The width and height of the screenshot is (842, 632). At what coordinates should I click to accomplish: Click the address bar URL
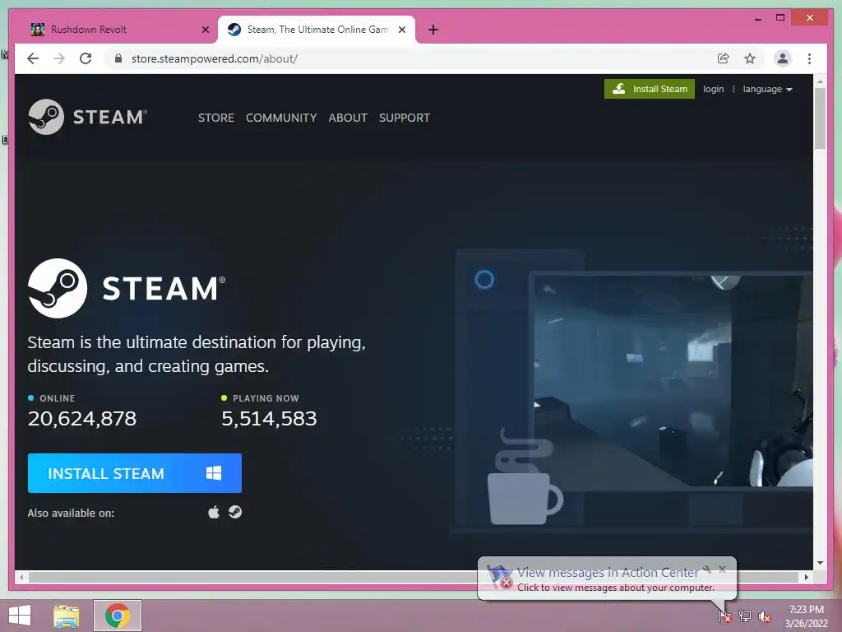point(215,58)
